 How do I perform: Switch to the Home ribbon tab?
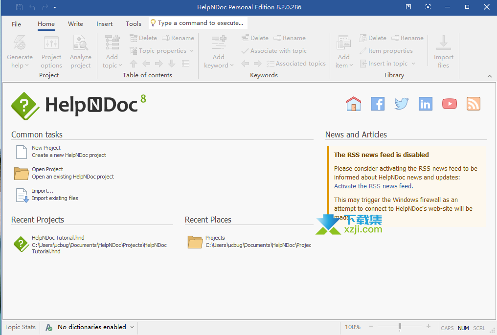click(x=46, y=24)
